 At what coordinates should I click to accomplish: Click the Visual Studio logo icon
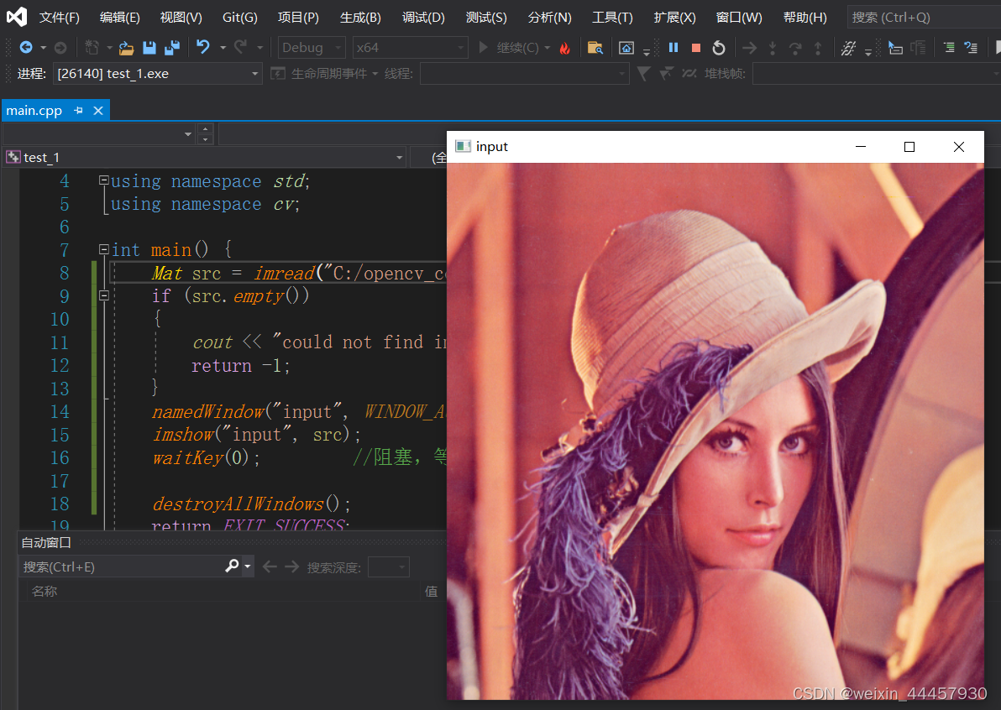click(x=17, y=17)
